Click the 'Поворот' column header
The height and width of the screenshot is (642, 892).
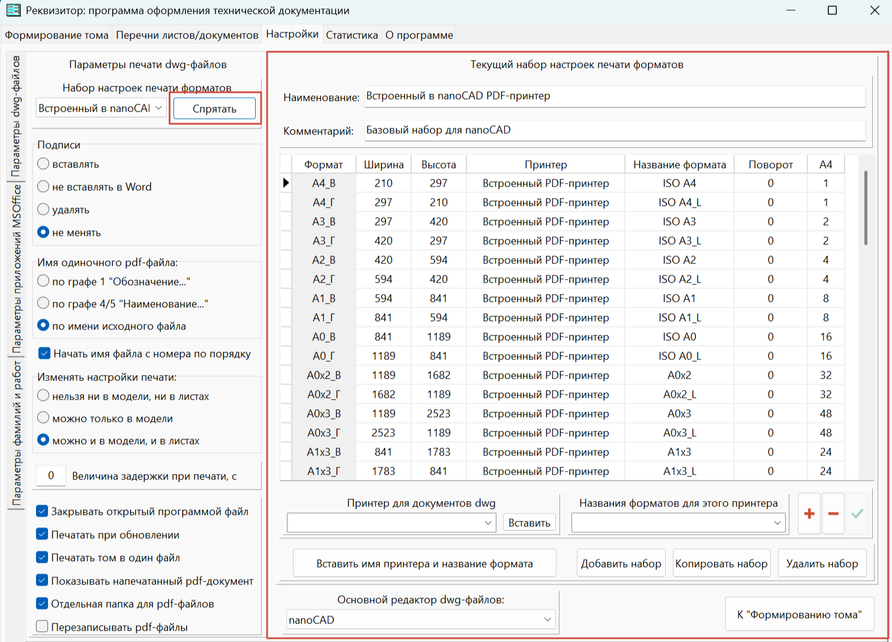click(771, 164)
